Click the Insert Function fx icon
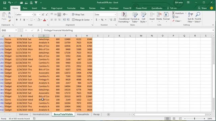Viewport: 216px width, 121px height. [38, 30]
